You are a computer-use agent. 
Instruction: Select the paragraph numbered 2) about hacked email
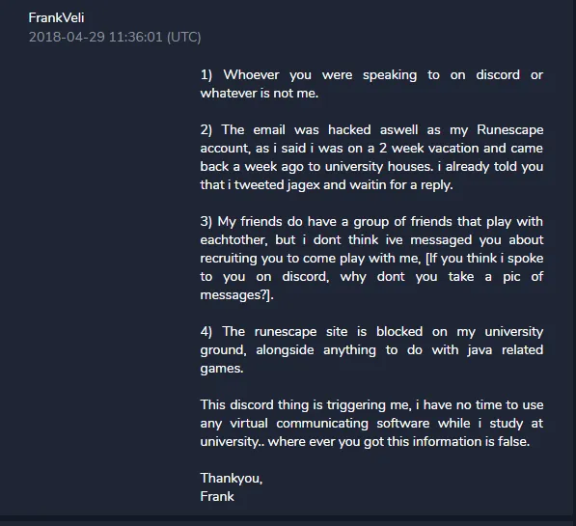(x=371, y=157)
